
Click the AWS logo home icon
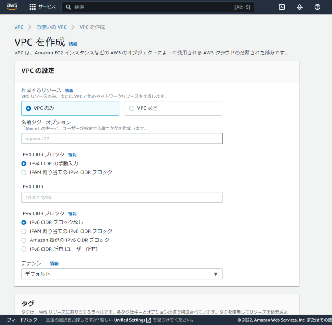click(x=12, y=7)
